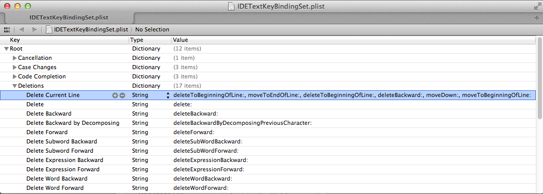
Task: Open type stepper for Delete Current Line
Action: click(x=168, y=95)
